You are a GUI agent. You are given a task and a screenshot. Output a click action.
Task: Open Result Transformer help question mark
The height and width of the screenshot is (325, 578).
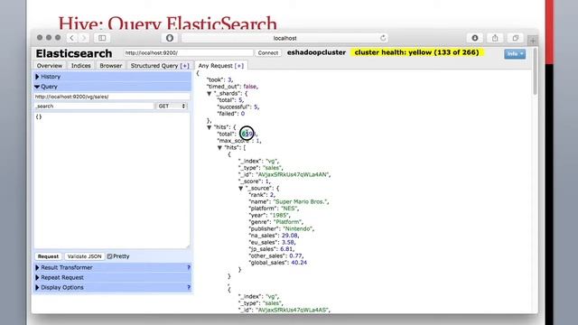pos(189,267)
